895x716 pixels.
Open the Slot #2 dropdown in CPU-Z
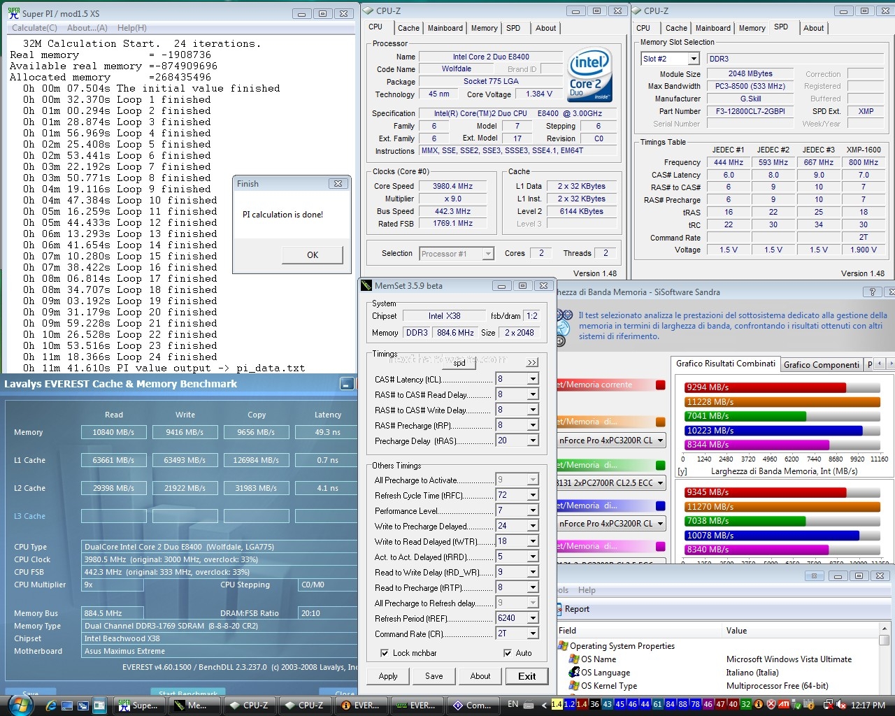[693, 59]
